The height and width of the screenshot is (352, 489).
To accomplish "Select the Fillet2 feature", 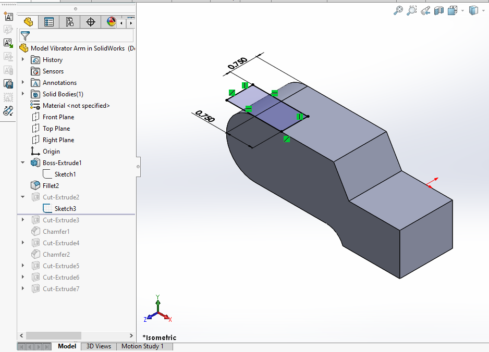I will click(51, 186).
